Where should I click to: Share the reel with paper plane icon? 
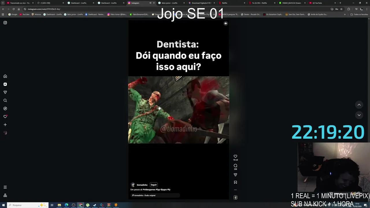pyautogui.click(x=235, y=175)
